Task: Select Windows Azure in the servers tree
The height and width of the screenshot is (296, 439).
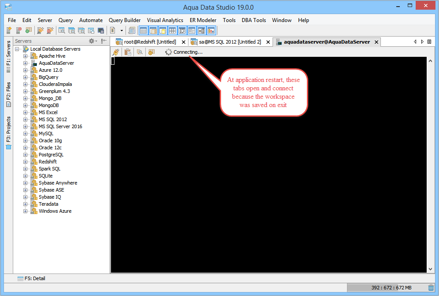Action: [x=55, y=211]
